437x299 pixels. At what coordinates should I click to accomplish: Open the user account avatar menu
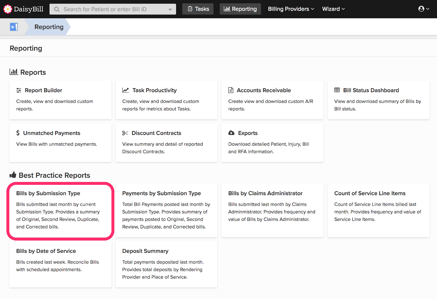point(421,9)
